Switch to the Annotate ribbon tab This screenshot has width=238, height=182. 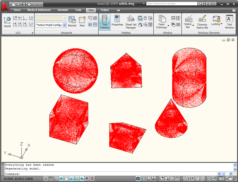coord(63,10)
